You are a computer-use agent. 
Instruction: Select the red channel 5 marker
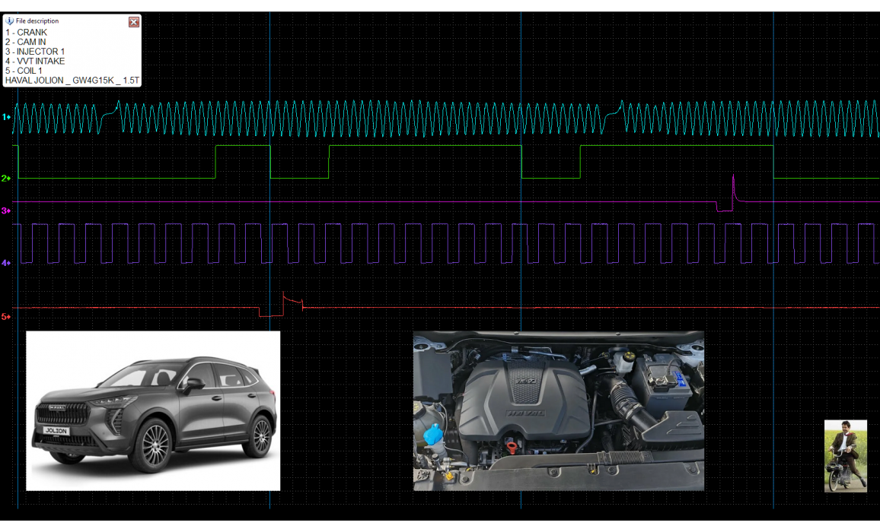coord(5,316)
